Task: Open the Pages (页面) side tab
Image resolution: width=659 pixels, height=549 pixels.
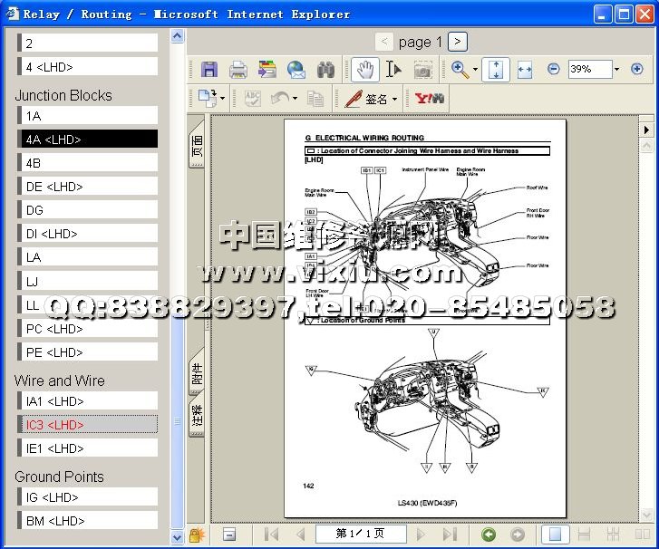Action: click(x=197, y=144)
